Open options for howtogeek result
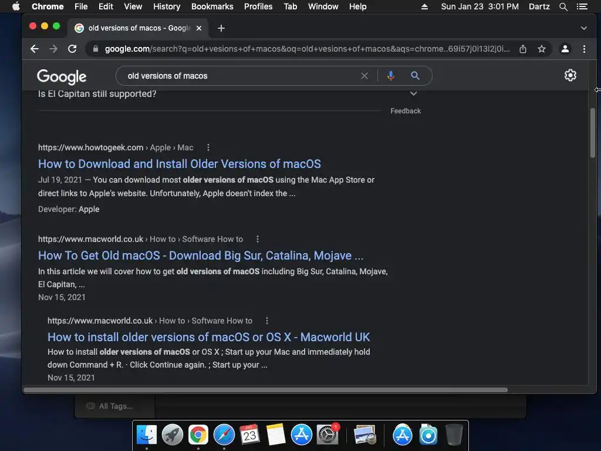The width and height of the screenshot is (601, 451). point(208,147)
